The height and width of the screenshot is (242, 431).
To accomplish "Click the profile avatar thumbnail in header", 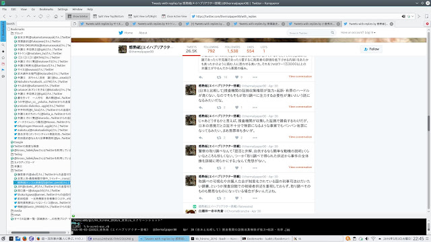I will tap(123, 49).
